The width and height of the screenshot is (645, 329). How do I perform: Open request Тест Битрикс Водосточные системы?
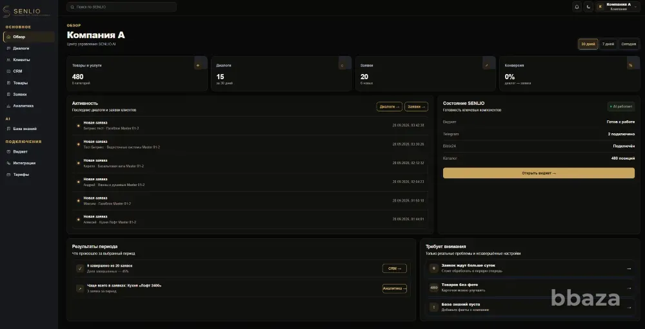pyautogui.click(x=250, y=145)
